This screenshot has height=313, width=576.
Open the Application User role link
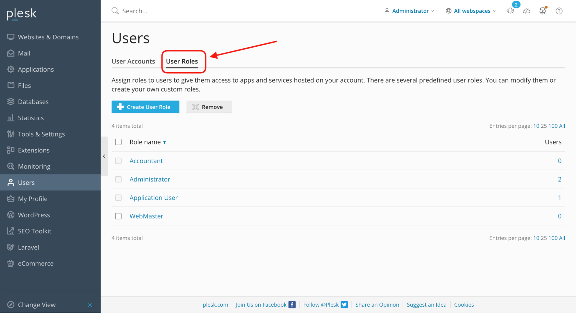click(x=154, y=198)
